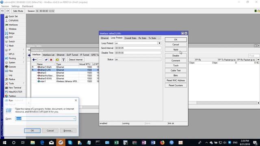The height and width of the screenshot is (146, 260).
Task: Open the Settings menu
Action: 15,6
